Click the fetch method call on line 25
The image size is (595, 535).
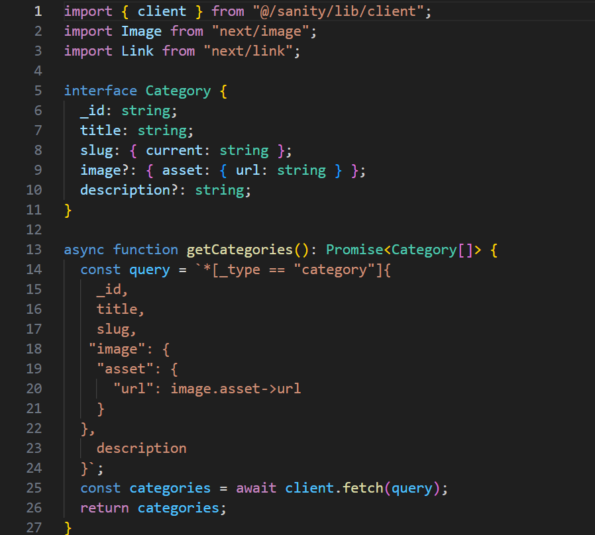point(363,488)
